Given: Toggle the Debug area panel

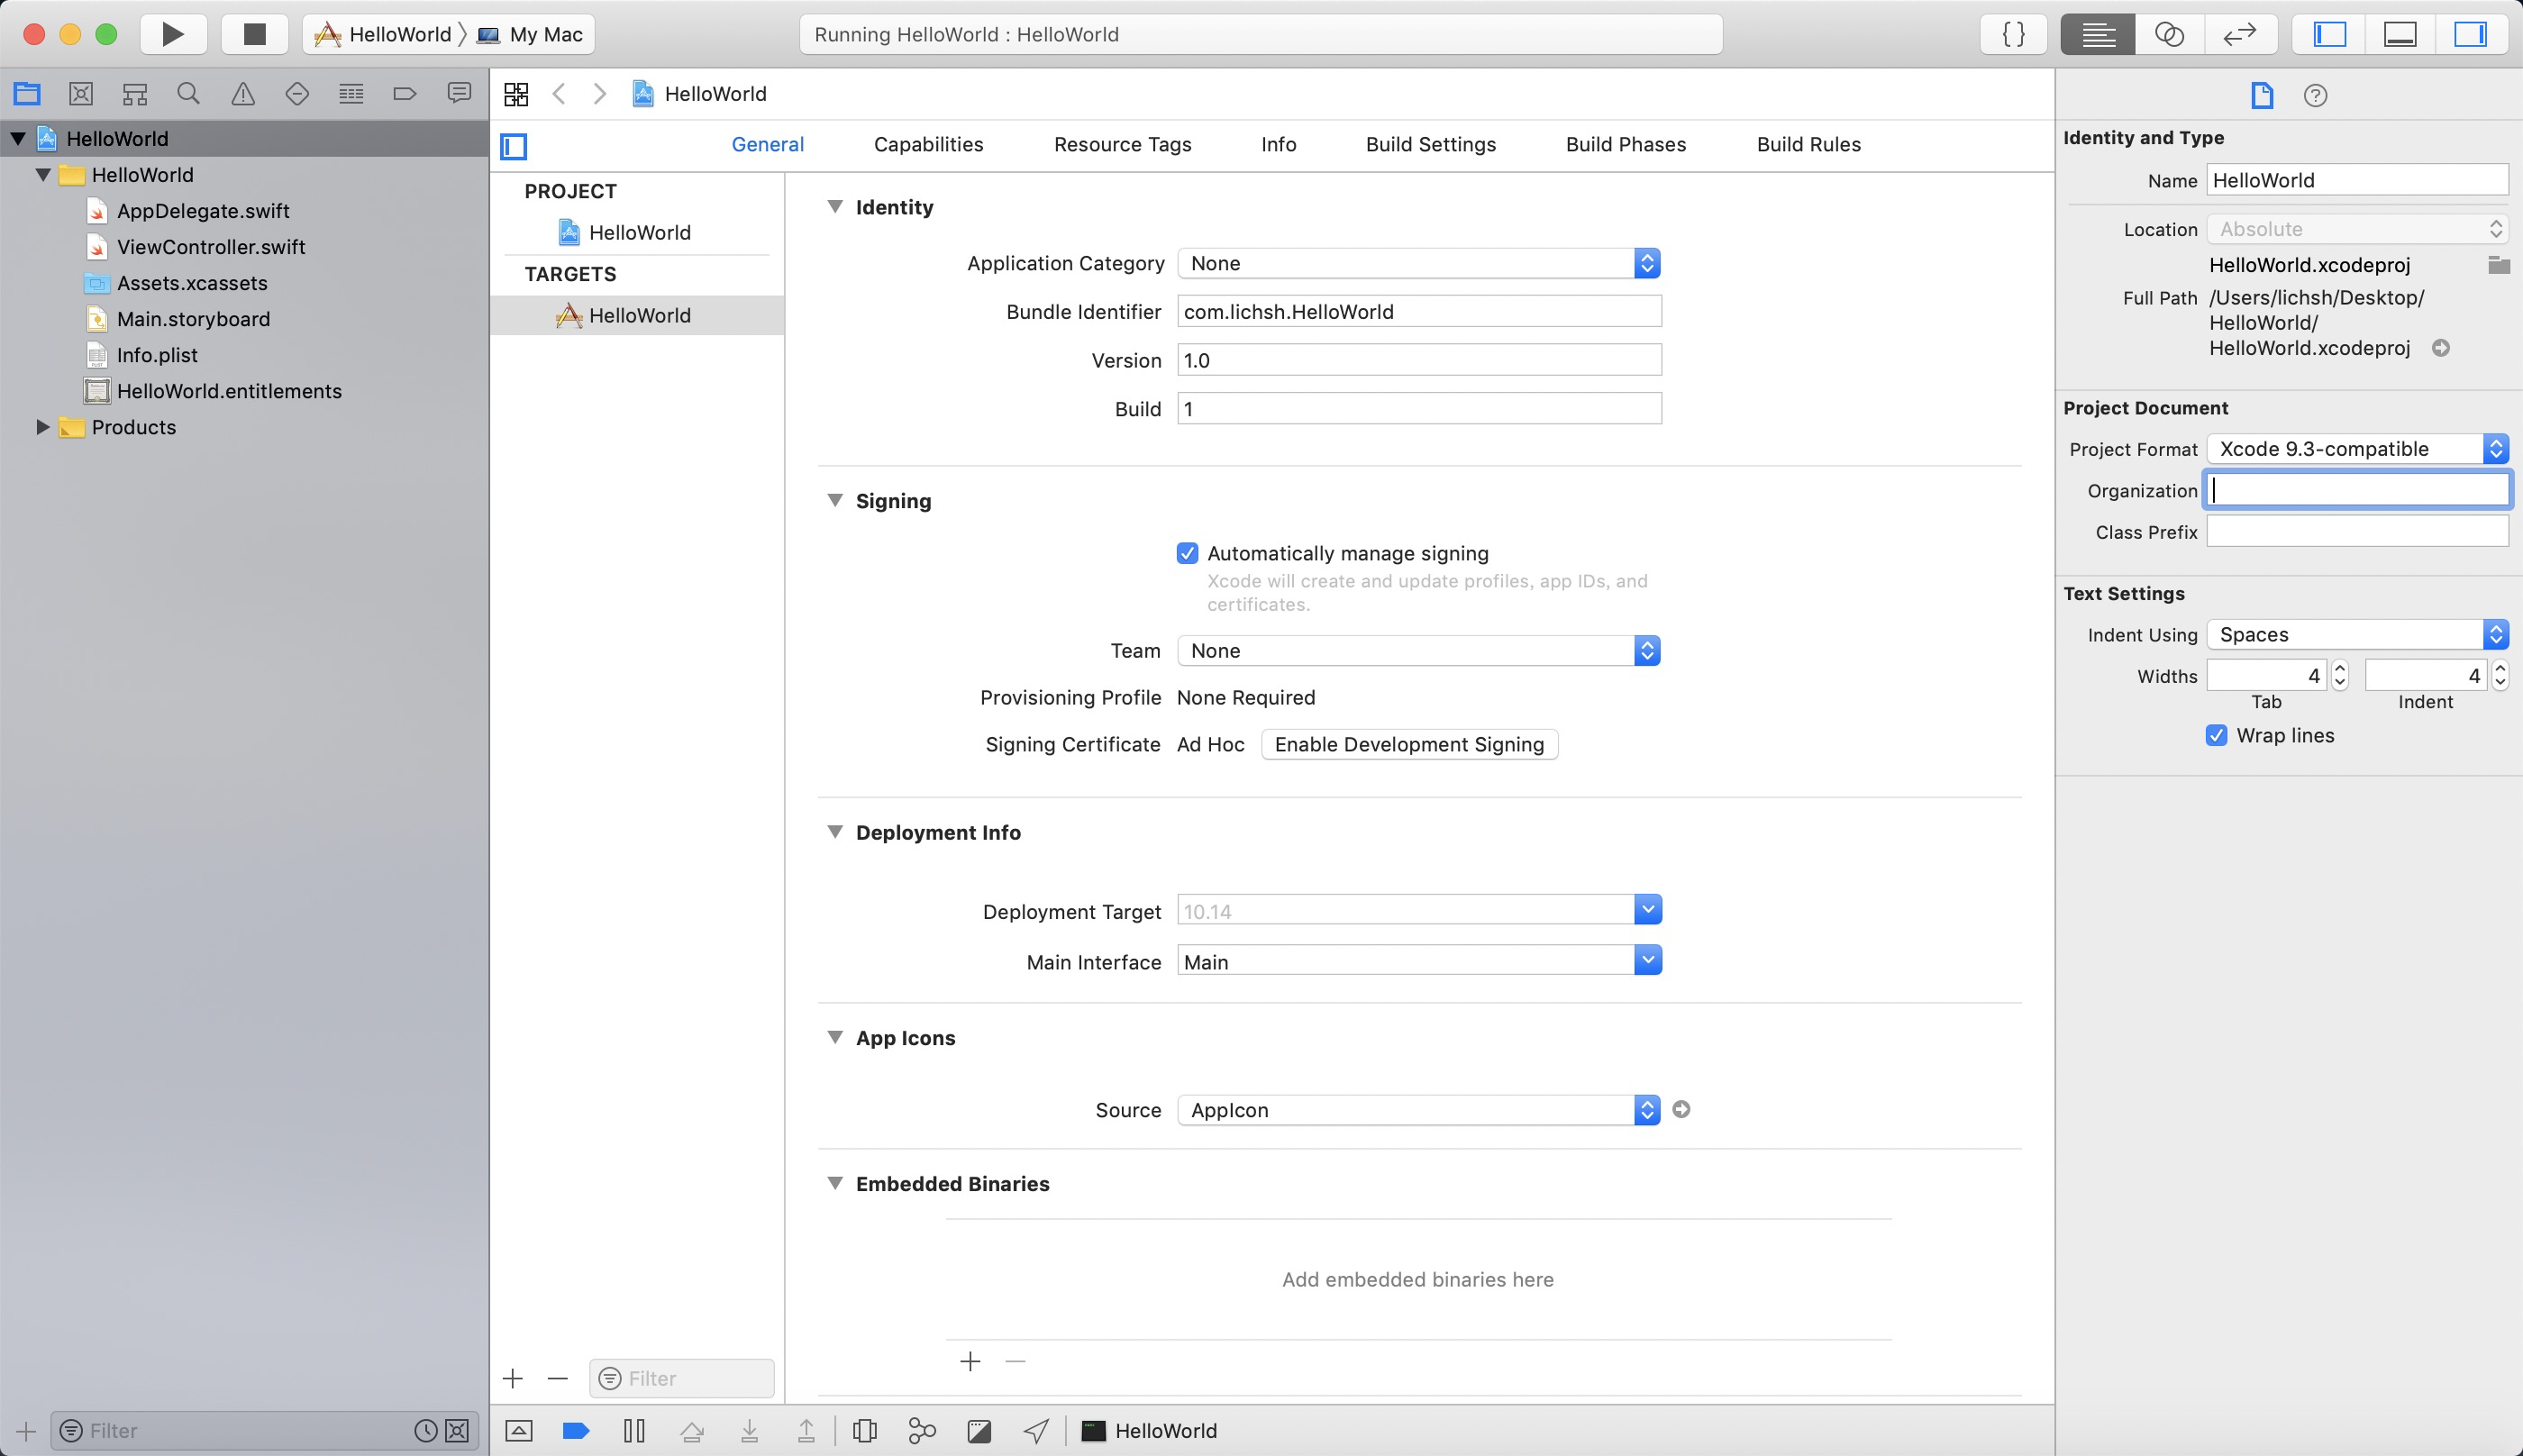Looking at the screenshot, I should click(x=2400, y=34).
